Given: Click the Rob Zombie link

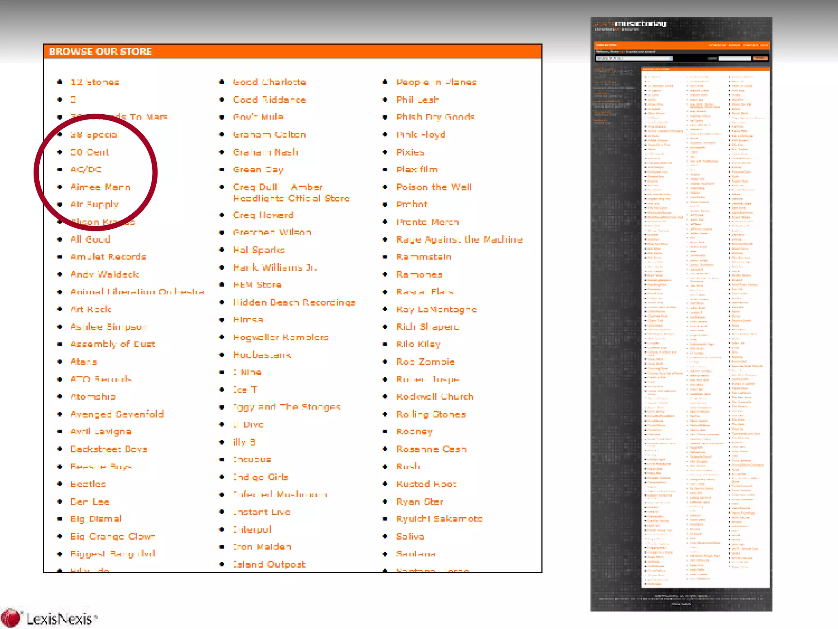Looking at the screenshot, I should click(425, 362).
